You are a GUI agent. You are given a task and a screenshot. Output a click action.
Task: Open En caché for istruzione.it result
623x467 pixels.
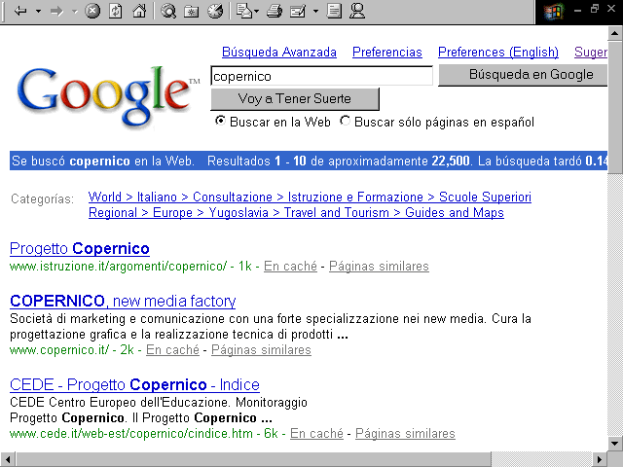[x=290, y=266]
